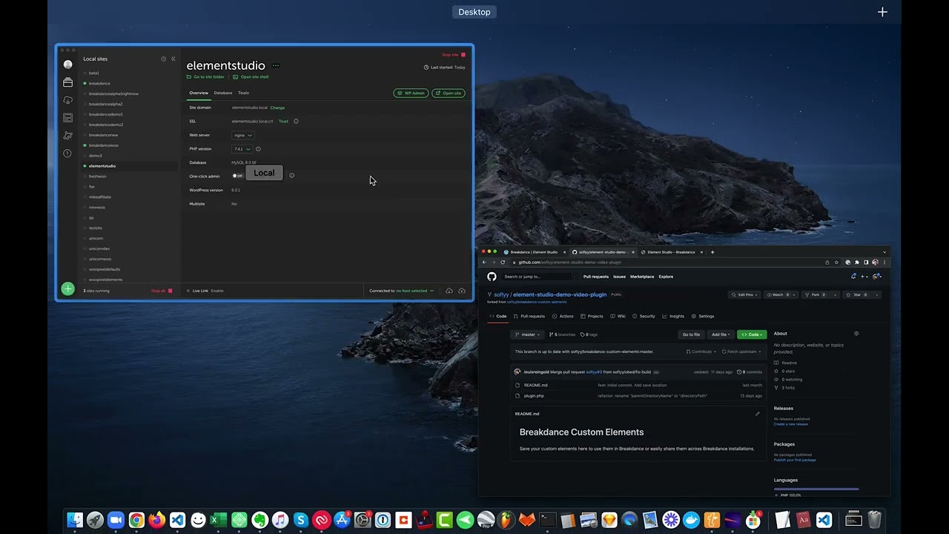Click the WP Admin button

(411, 93)
